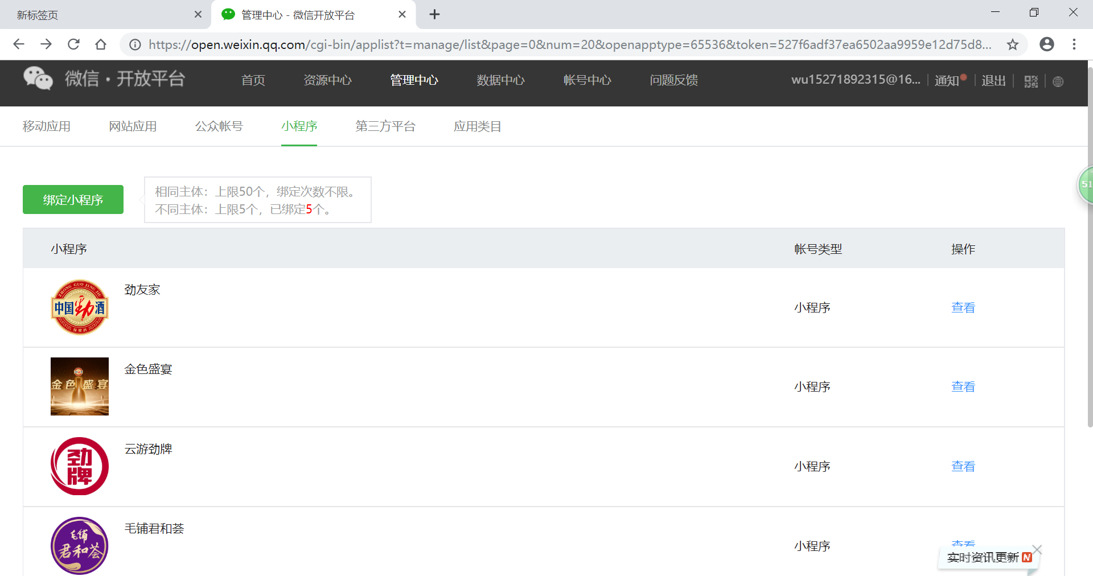Switch to the 新标签页 browser tab
Viewport: 1093px width, 576px height.
105,15
